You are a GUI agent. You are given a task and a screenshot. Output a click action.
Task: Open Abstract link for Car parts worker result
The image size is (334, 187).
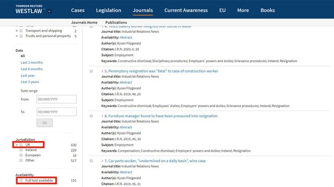click(x=126, y=172)
